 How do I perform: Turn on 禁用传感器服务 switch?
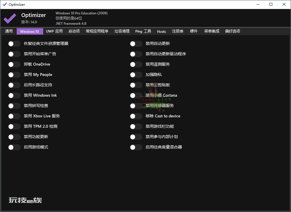pos(136,106)
